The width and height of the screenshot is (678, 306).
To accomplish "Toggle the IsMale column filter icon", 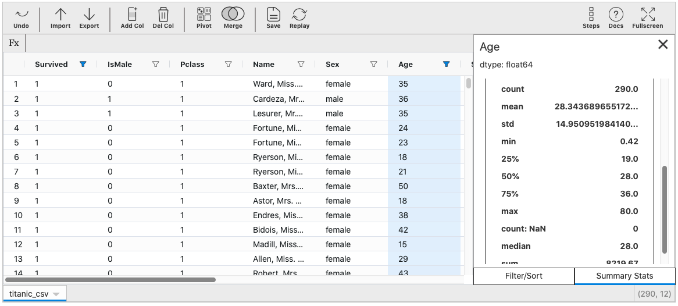I will pos(155,65).
